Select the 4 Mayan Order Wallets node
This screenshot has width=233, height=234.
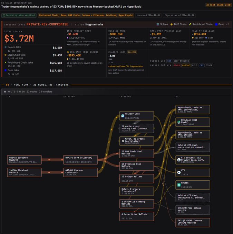pos(137,216)
